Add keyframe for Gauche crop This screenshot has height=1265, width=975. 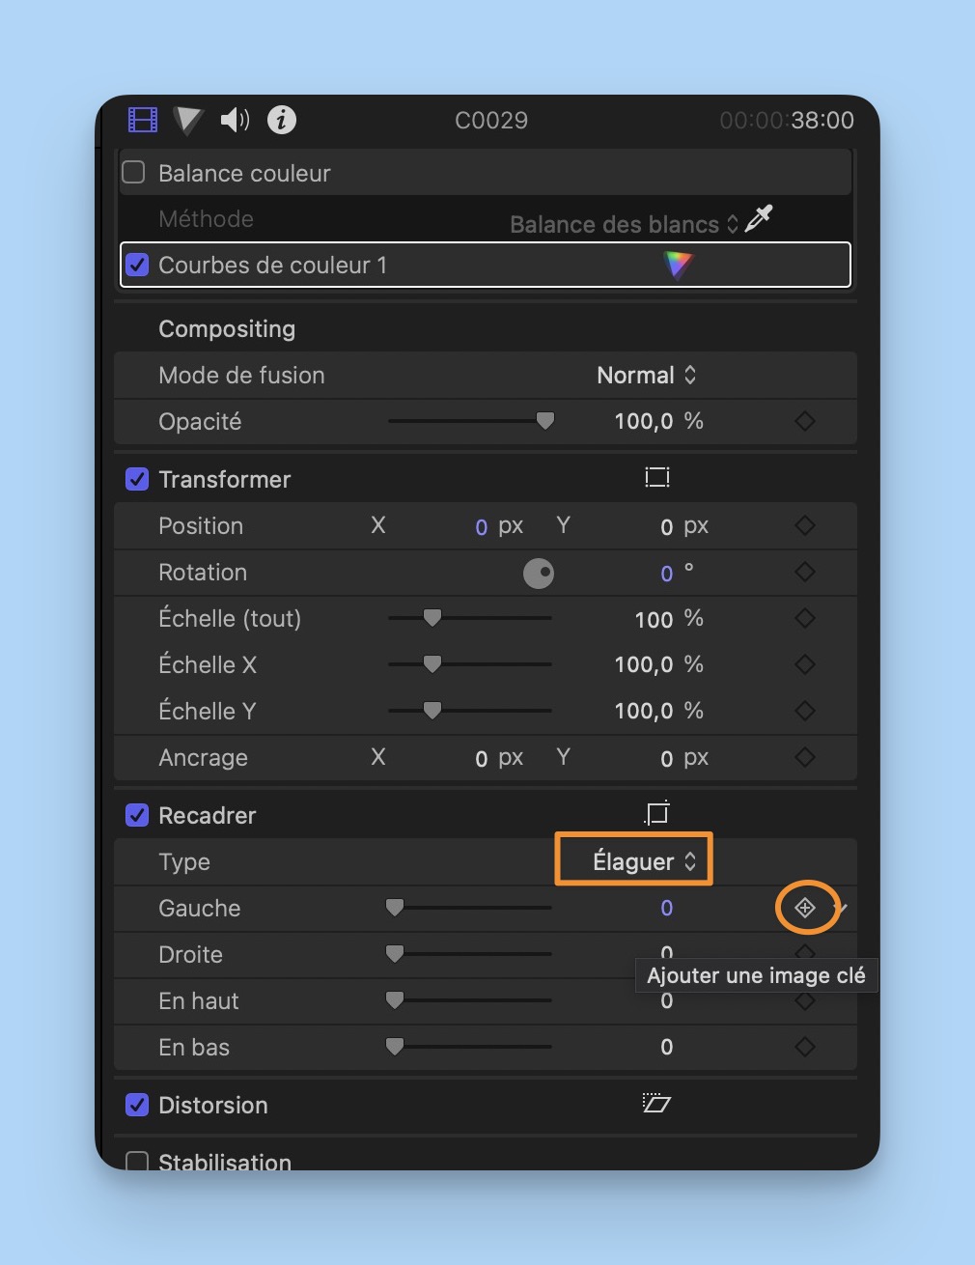805,908
